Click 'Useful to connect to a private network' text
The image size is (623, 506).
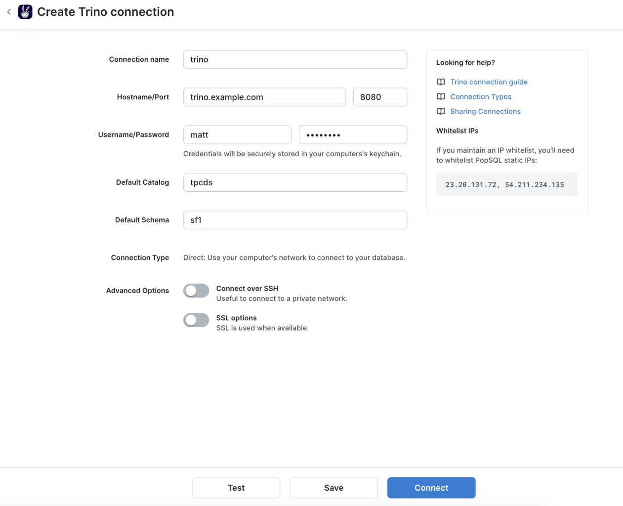pos(282,298)
